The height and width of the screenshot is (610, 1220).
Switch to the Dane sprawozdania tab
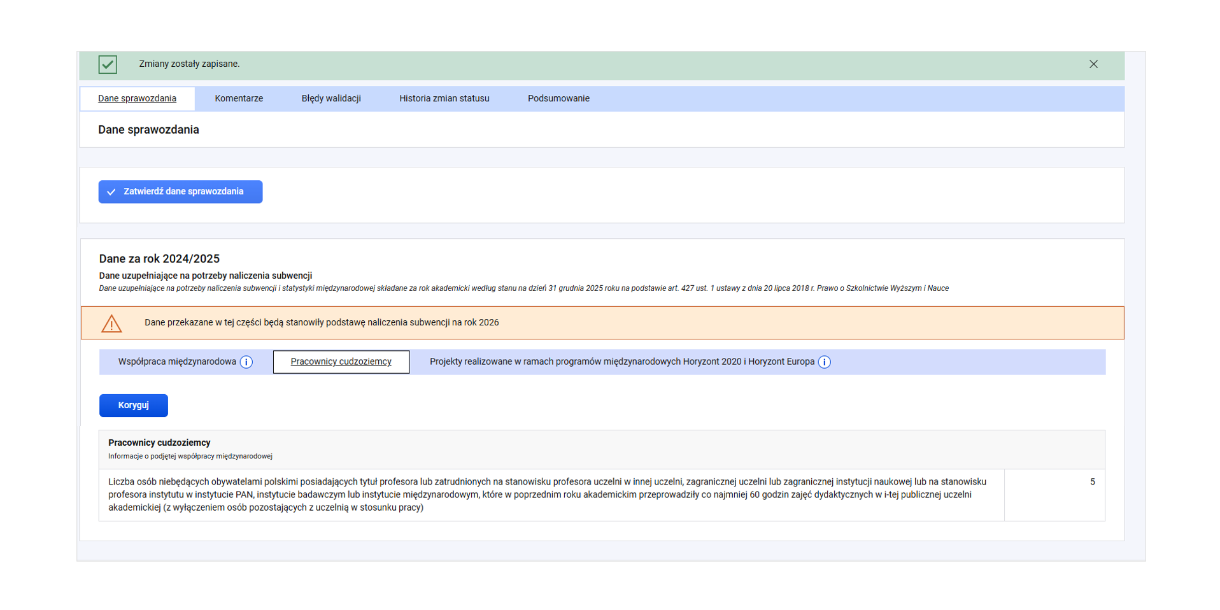tap(137, 99)
